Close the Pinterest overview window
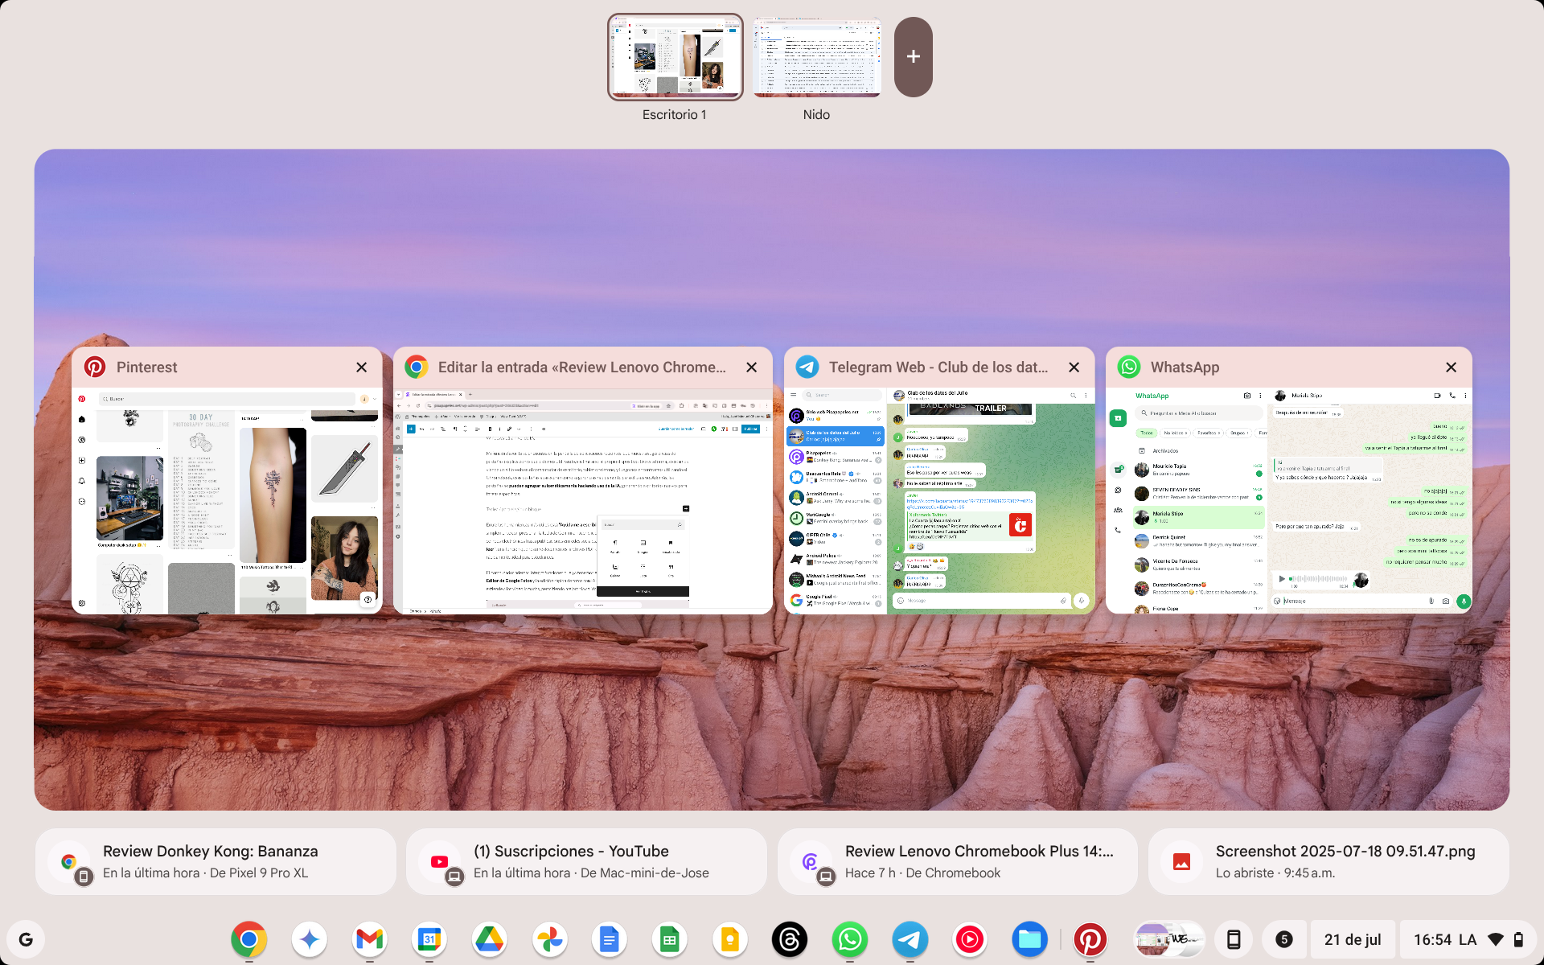 point(362,368)
